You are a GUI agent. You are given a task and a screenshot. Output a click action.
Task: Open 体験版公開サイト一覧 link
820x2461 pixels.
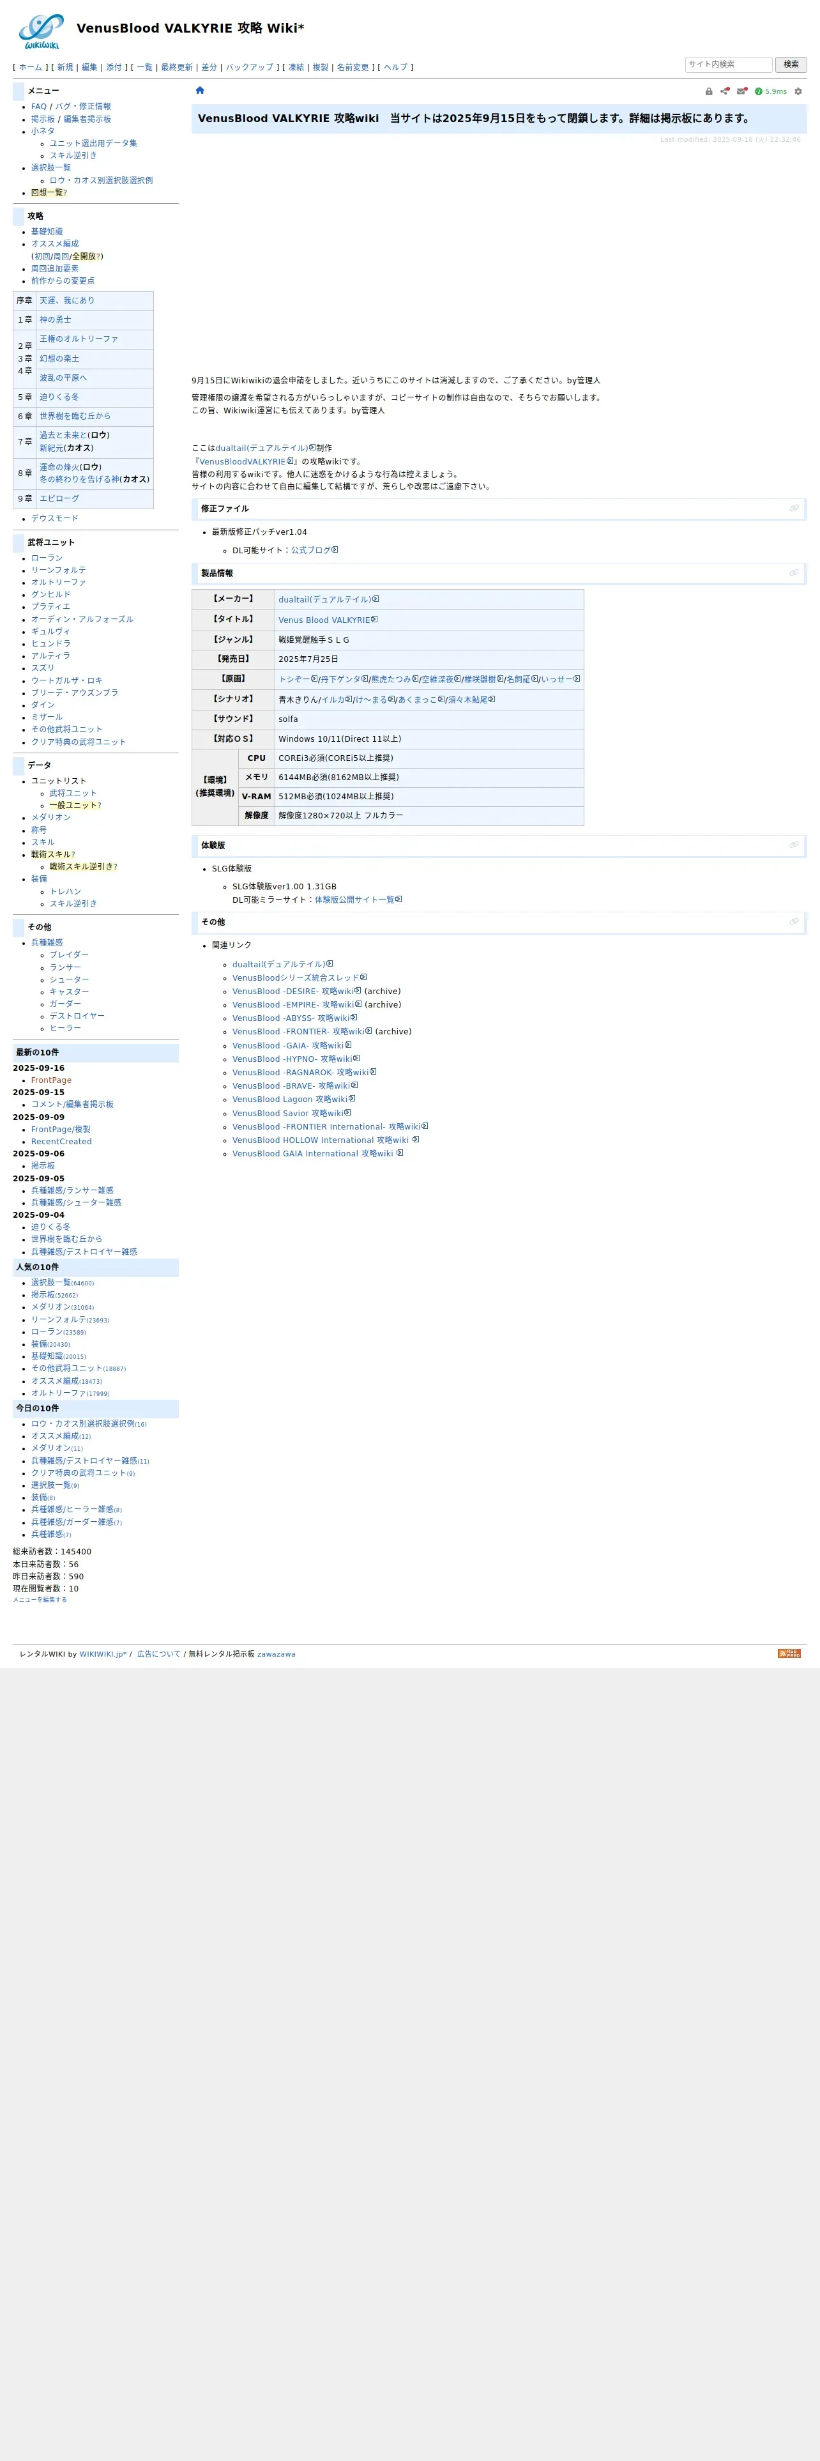pos(358,900)
